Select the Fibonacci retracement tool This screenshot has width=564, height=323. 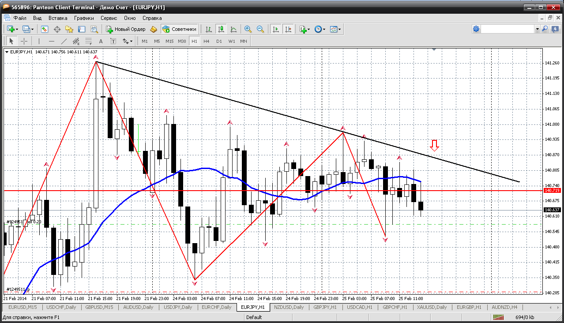pos(88,41)
